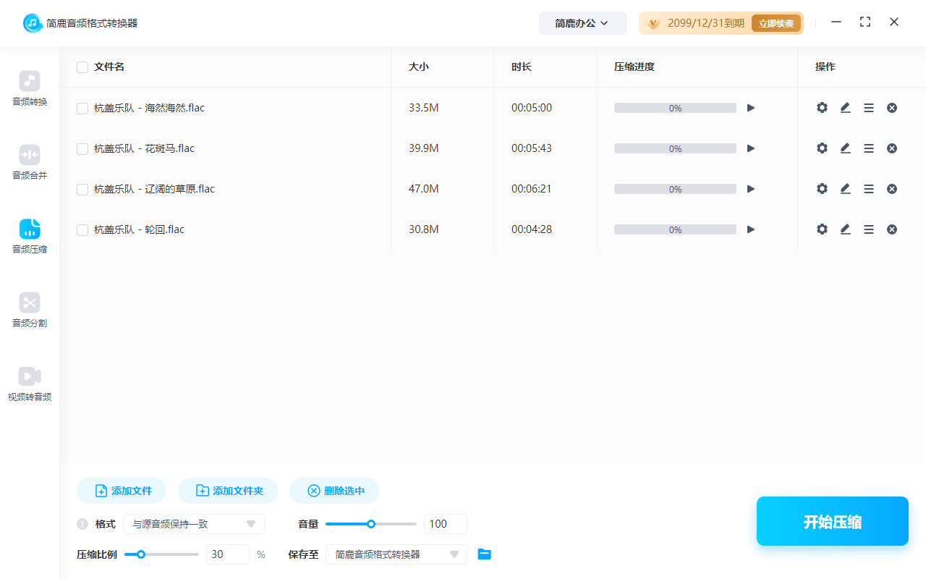
Task: Click 立即续费 to renew subscription
Action: [776, 22]
